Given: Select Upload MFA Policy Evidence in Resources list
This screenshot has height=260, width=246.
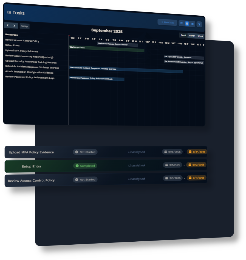Looking at the screenshot, I should point(21,51).
